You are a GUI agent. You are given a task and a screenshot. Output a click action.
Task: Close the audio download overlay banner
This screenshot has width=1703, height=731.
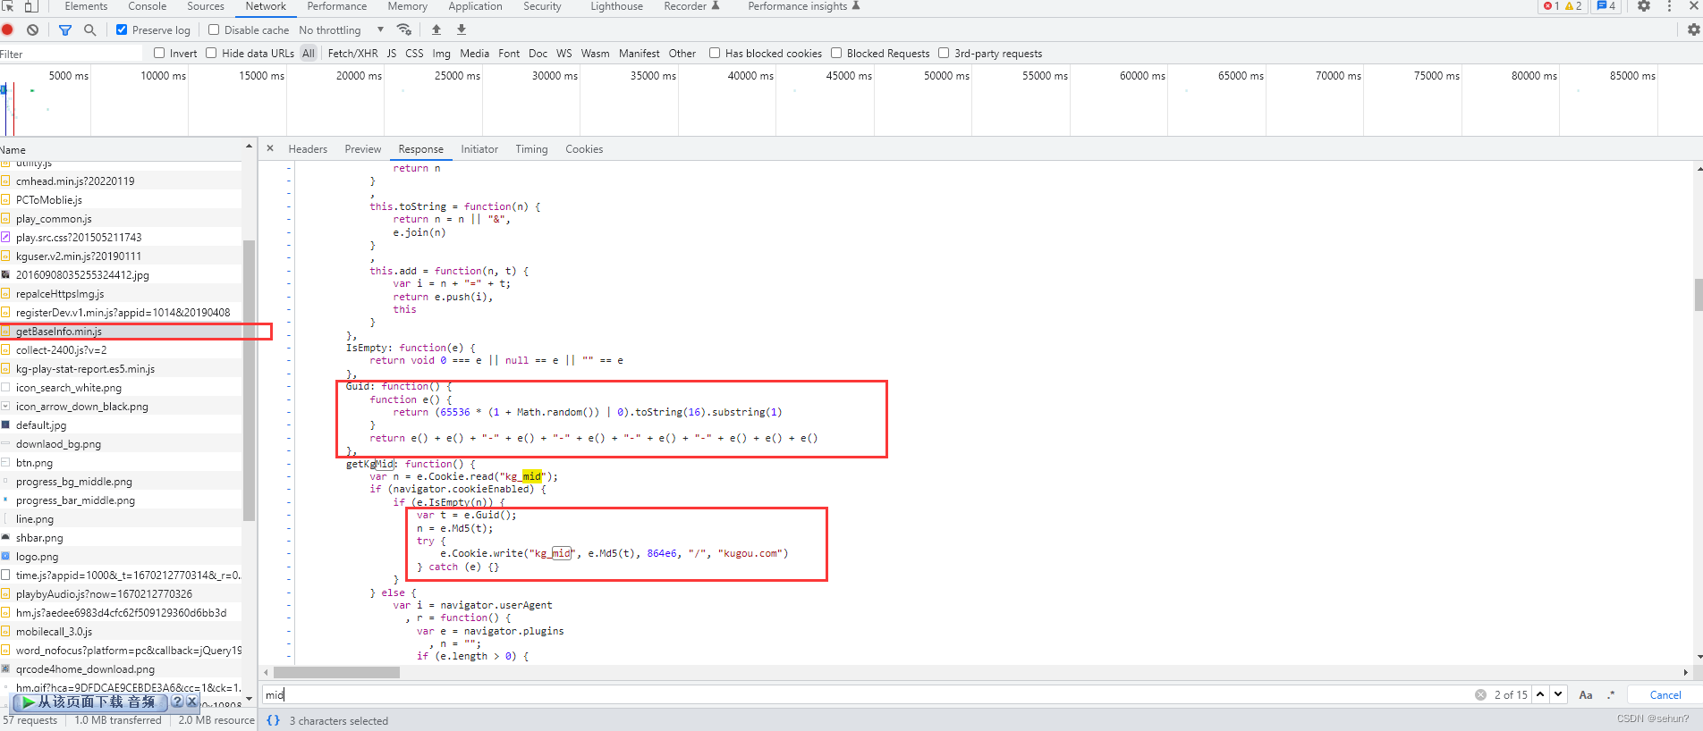click(191, 702)
